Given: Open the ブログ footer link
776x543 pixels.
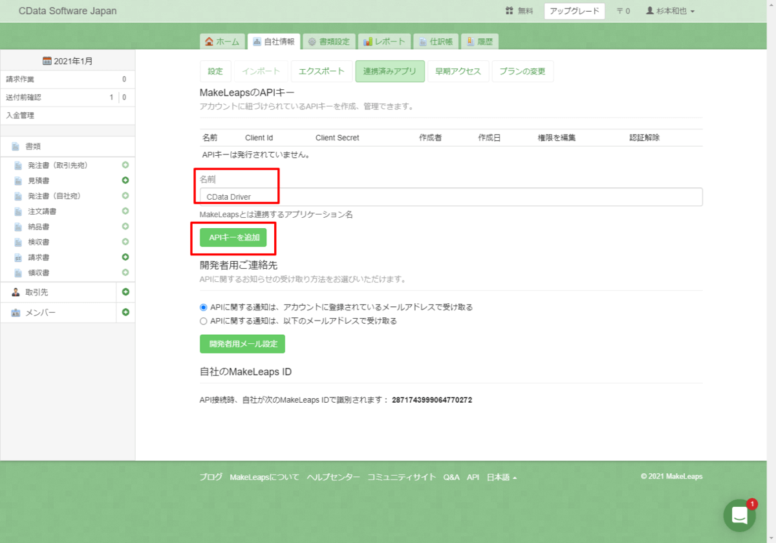Looking at the screenshot, I should click(211, 477).
